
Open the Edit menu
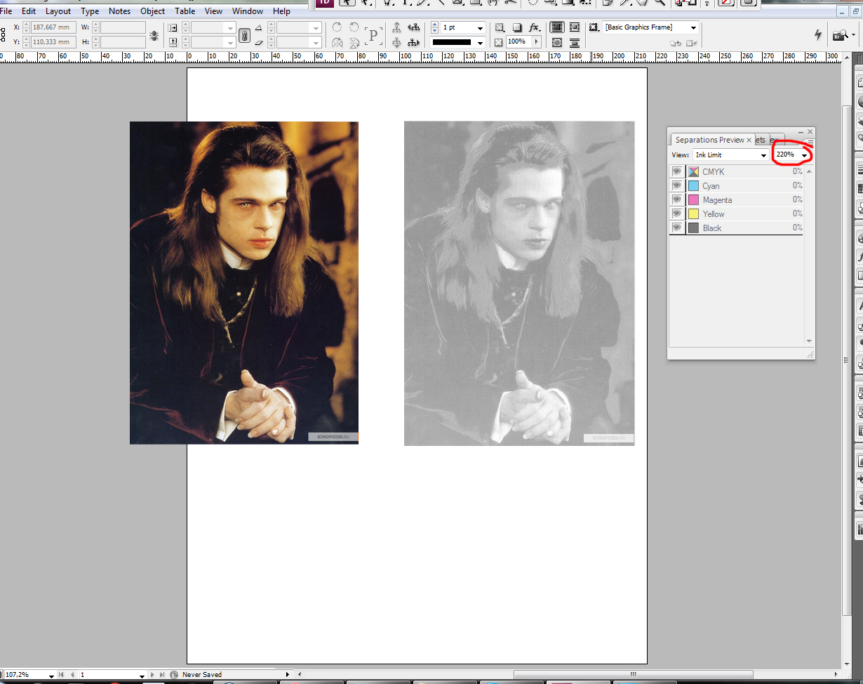[29, 11]
